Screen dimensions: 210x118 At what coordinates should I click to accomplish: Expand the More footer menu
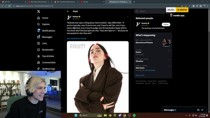pos(154,83)
